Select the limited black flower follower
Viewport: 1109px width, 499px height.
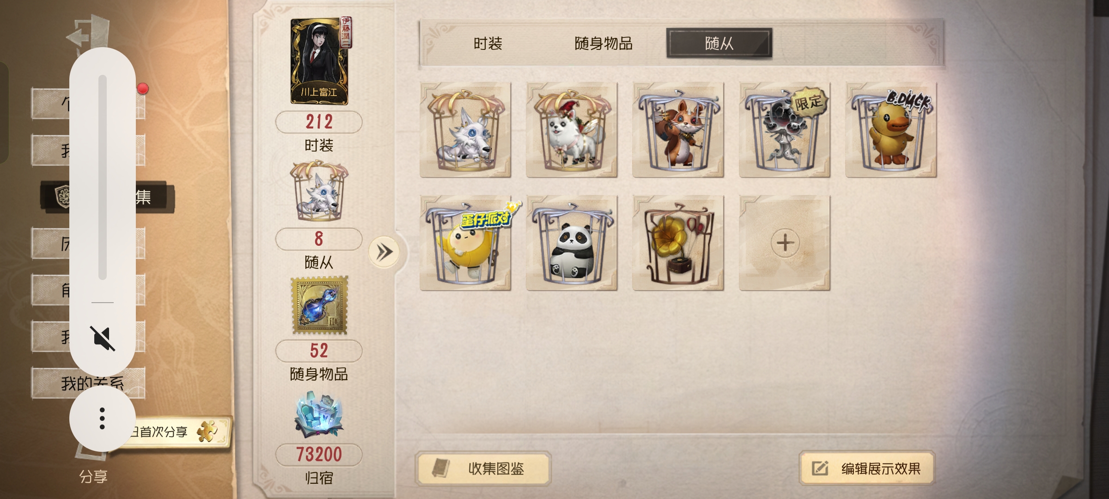785,130
